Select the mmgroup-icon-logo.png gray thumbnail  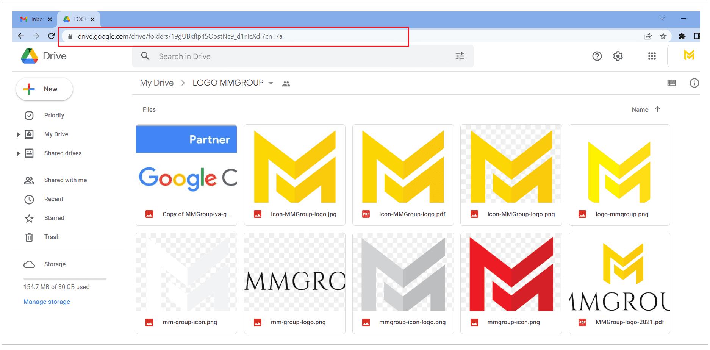tap(403, 272)
